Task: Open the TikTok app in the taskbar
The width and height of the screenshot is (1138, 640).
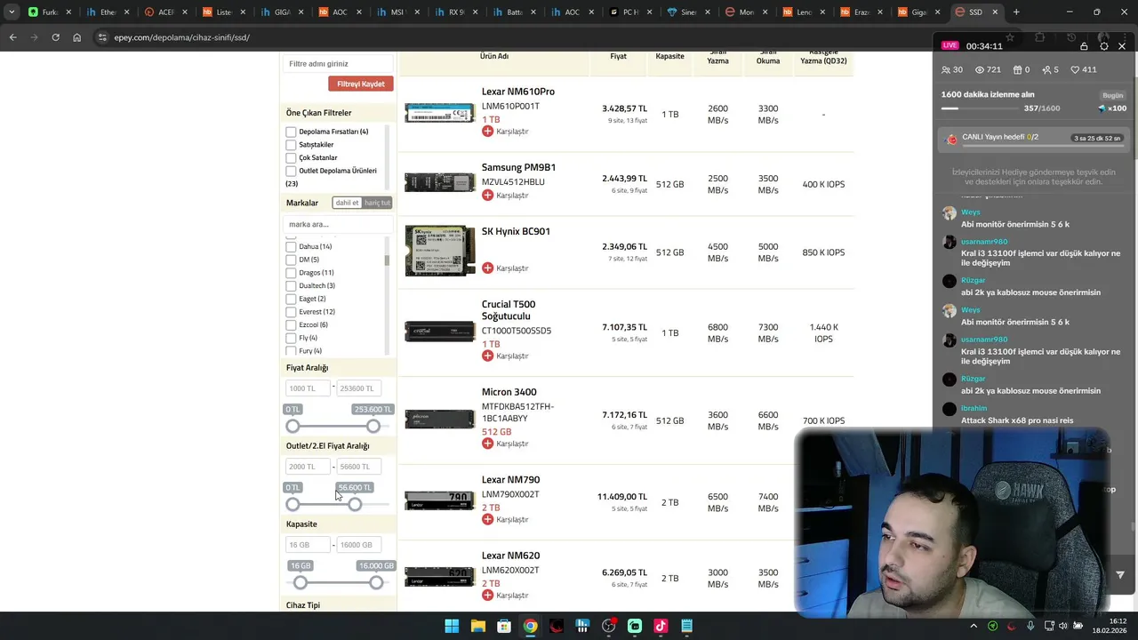Action: [661, 626]
